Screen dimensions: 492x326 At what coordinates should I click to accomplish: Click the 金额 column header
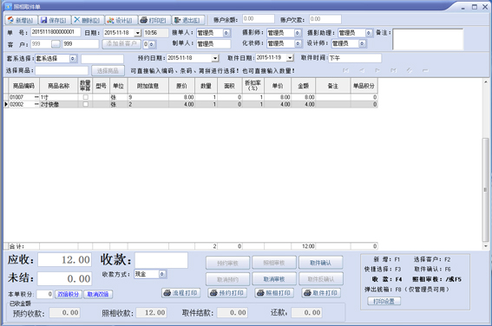pos(303,86)
